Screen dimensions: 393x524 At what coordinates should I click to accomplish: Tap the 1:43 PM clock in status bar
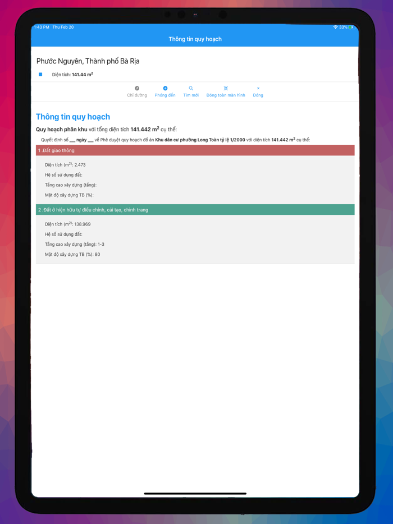click(42, 27)
